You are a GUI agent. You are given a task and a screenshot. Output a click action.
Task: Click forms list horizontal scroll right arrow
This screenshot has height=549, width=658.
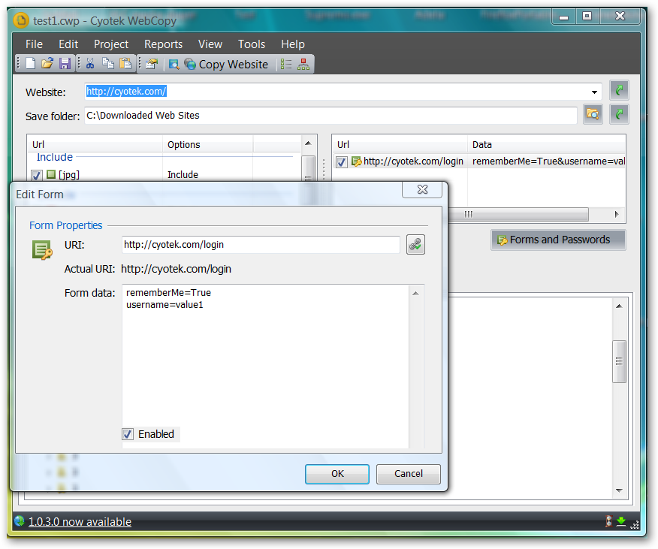click(617, 214)
